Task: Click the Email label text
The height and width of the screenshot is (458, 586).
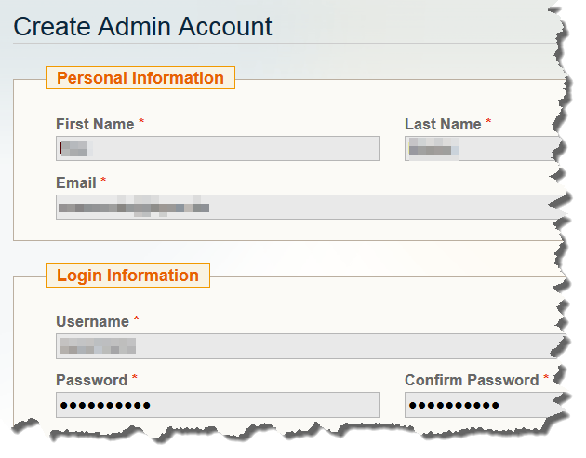Action: [x=76, y=182]
